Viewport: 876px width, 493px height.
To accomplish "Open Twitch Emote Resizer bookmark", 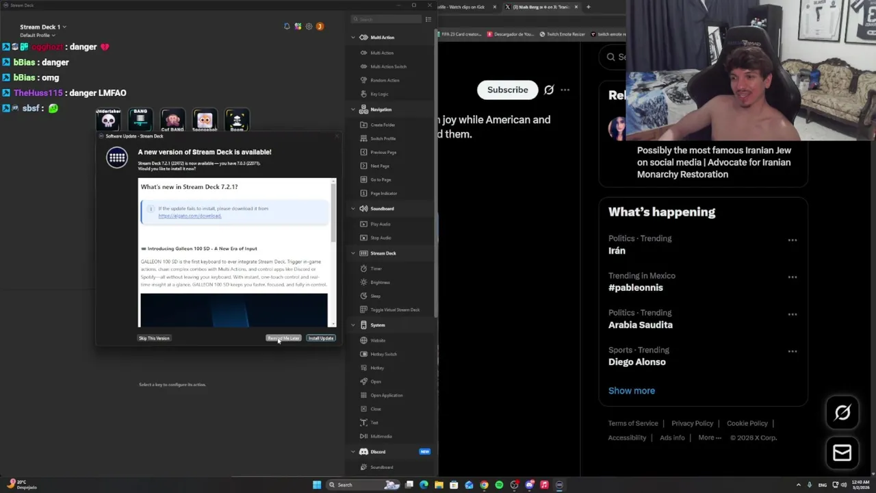I will [x=563, y=34].
